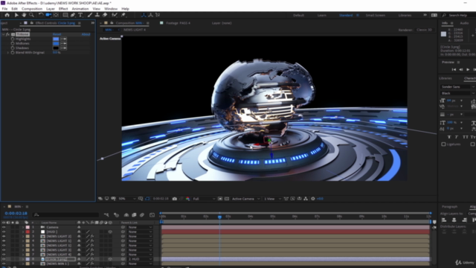Viewport: 476px width, 268px height.
Task: Hide the [HUD] layer with its eye
Action: (x=4, y=232)
